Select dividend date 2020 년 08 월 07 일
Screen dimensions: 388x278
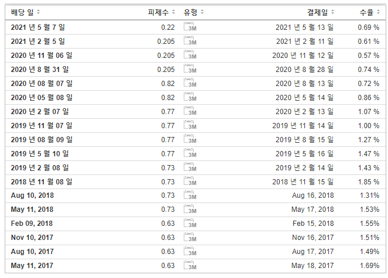[x=42, y=84]
